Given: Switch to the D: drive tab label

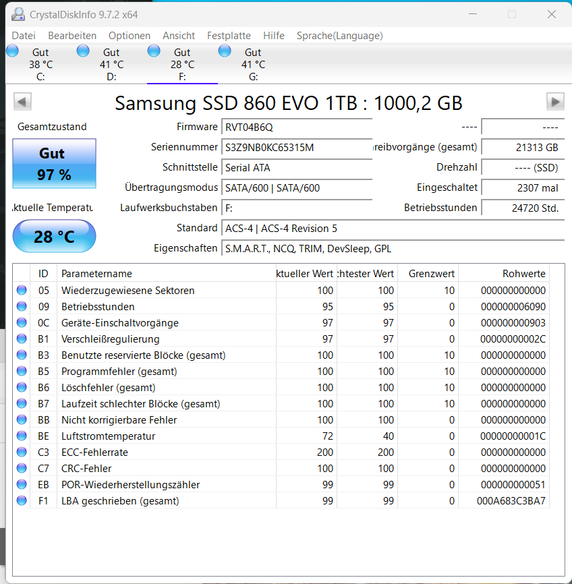Looking at the screenshot, I should (x=111, y=77).
